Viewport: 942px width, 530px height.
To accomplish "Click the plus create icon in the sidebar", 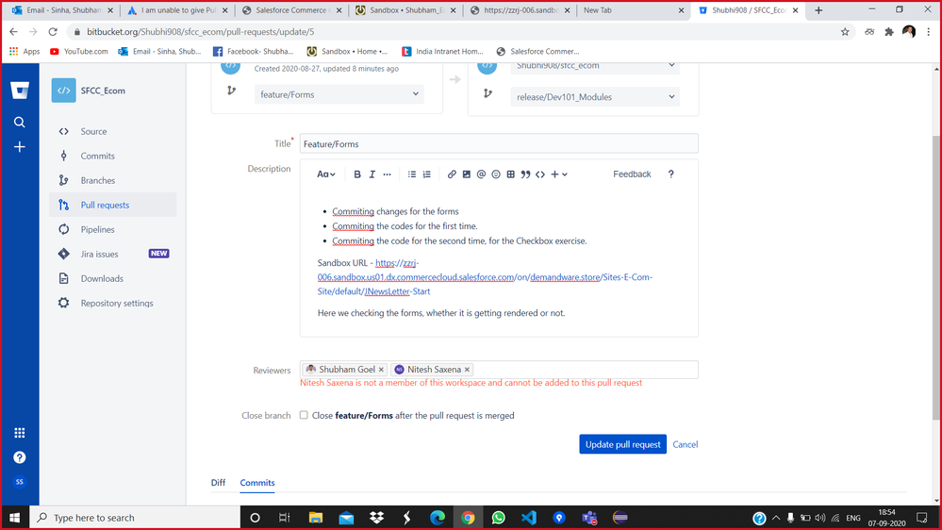I will coord(20,146).
